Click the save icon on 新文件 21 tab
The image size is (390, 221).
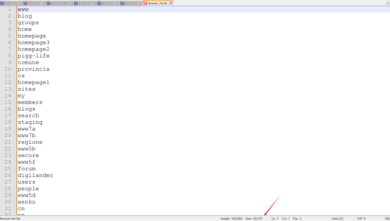25,3
